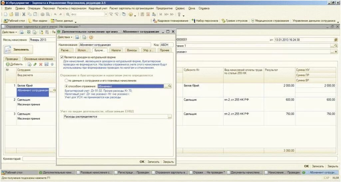
Task: Click the Redo arrow icon
Action: pos(61,14)
